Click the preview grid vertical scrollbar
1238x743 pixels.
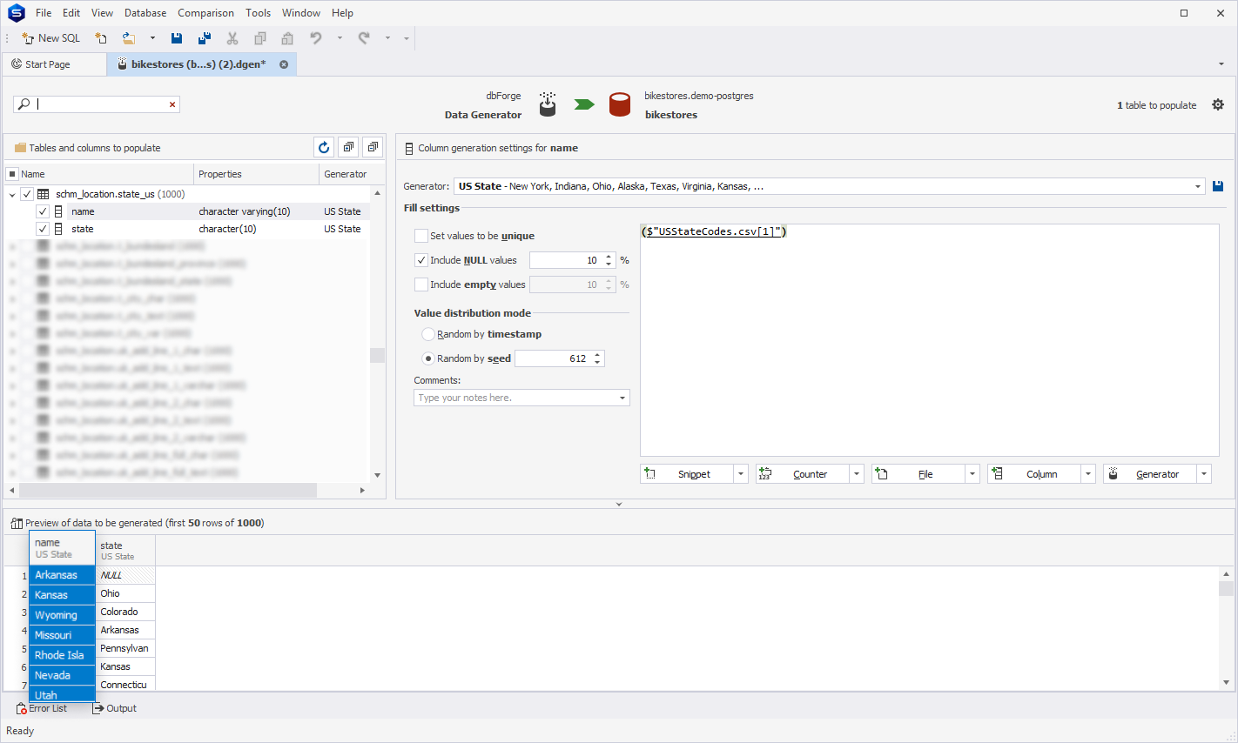(1226, 589)
